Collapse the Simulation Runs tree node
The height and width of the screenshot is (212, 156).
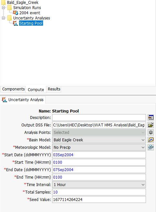3,7
